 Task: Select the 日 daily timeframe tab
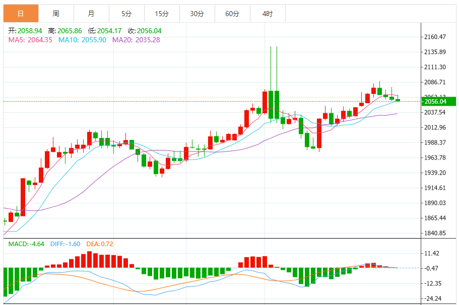coord(21,14)
